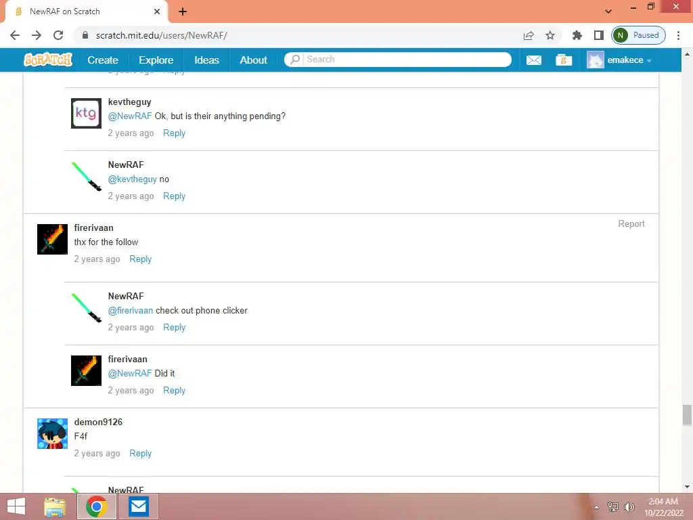Click the Paused profile button
Image resolution: width=693 pixels, height=520 pixels.
coord(638,35)
